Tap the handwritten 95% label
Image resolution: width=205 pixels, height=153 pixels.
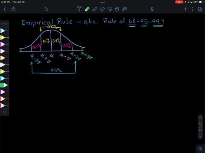[x=56, y=70]
